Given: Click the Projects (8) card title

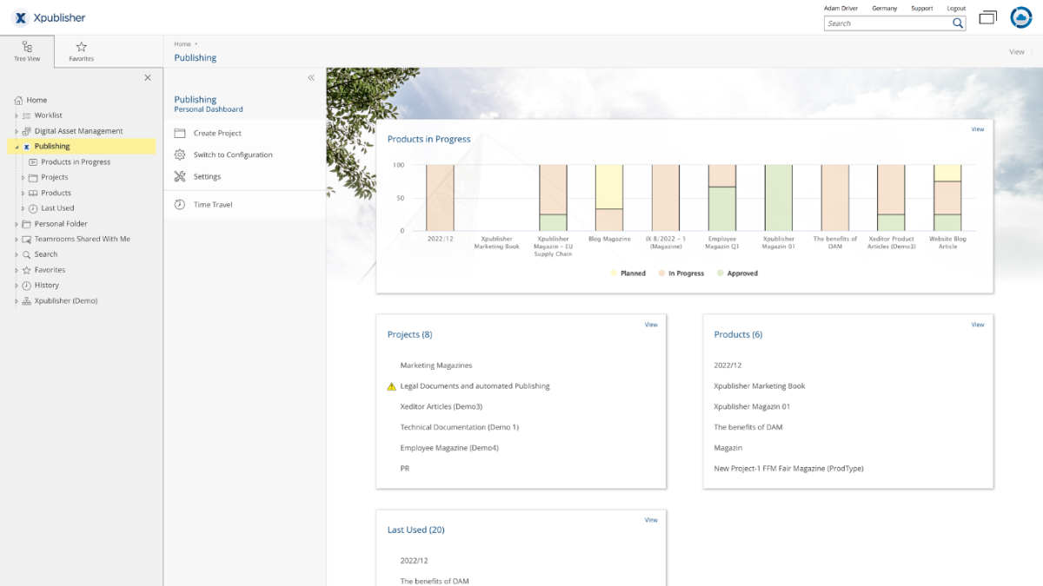Looking at the screenshot, I should pos(410,334).
